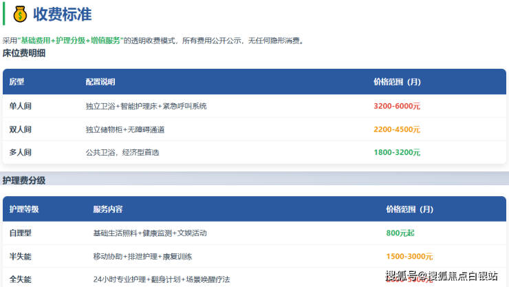The height and width of the screenshot is (287, 509).
Task: Select the 床位费明细 section title
Action: tap(24, 53)
